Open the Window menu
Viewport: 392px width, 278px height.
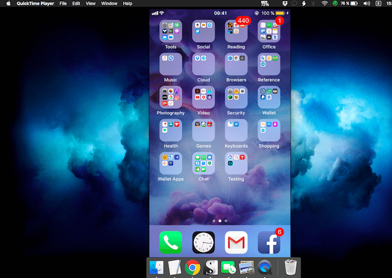(x=109, y=4)
